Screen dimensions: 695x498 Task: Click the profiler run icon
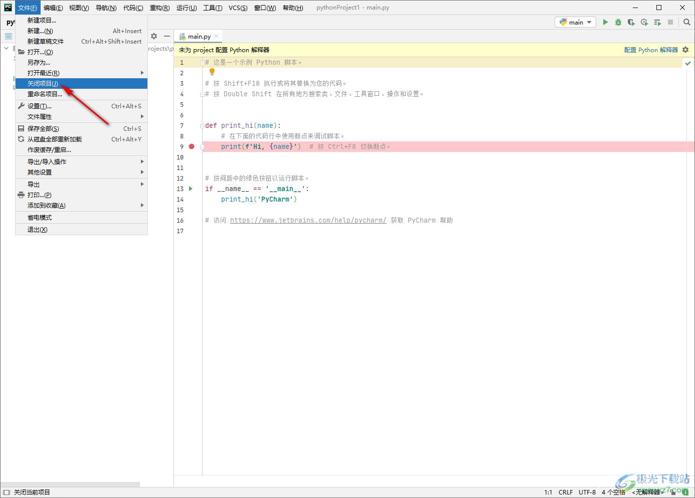pyautogui.click(x=644, y=22)
